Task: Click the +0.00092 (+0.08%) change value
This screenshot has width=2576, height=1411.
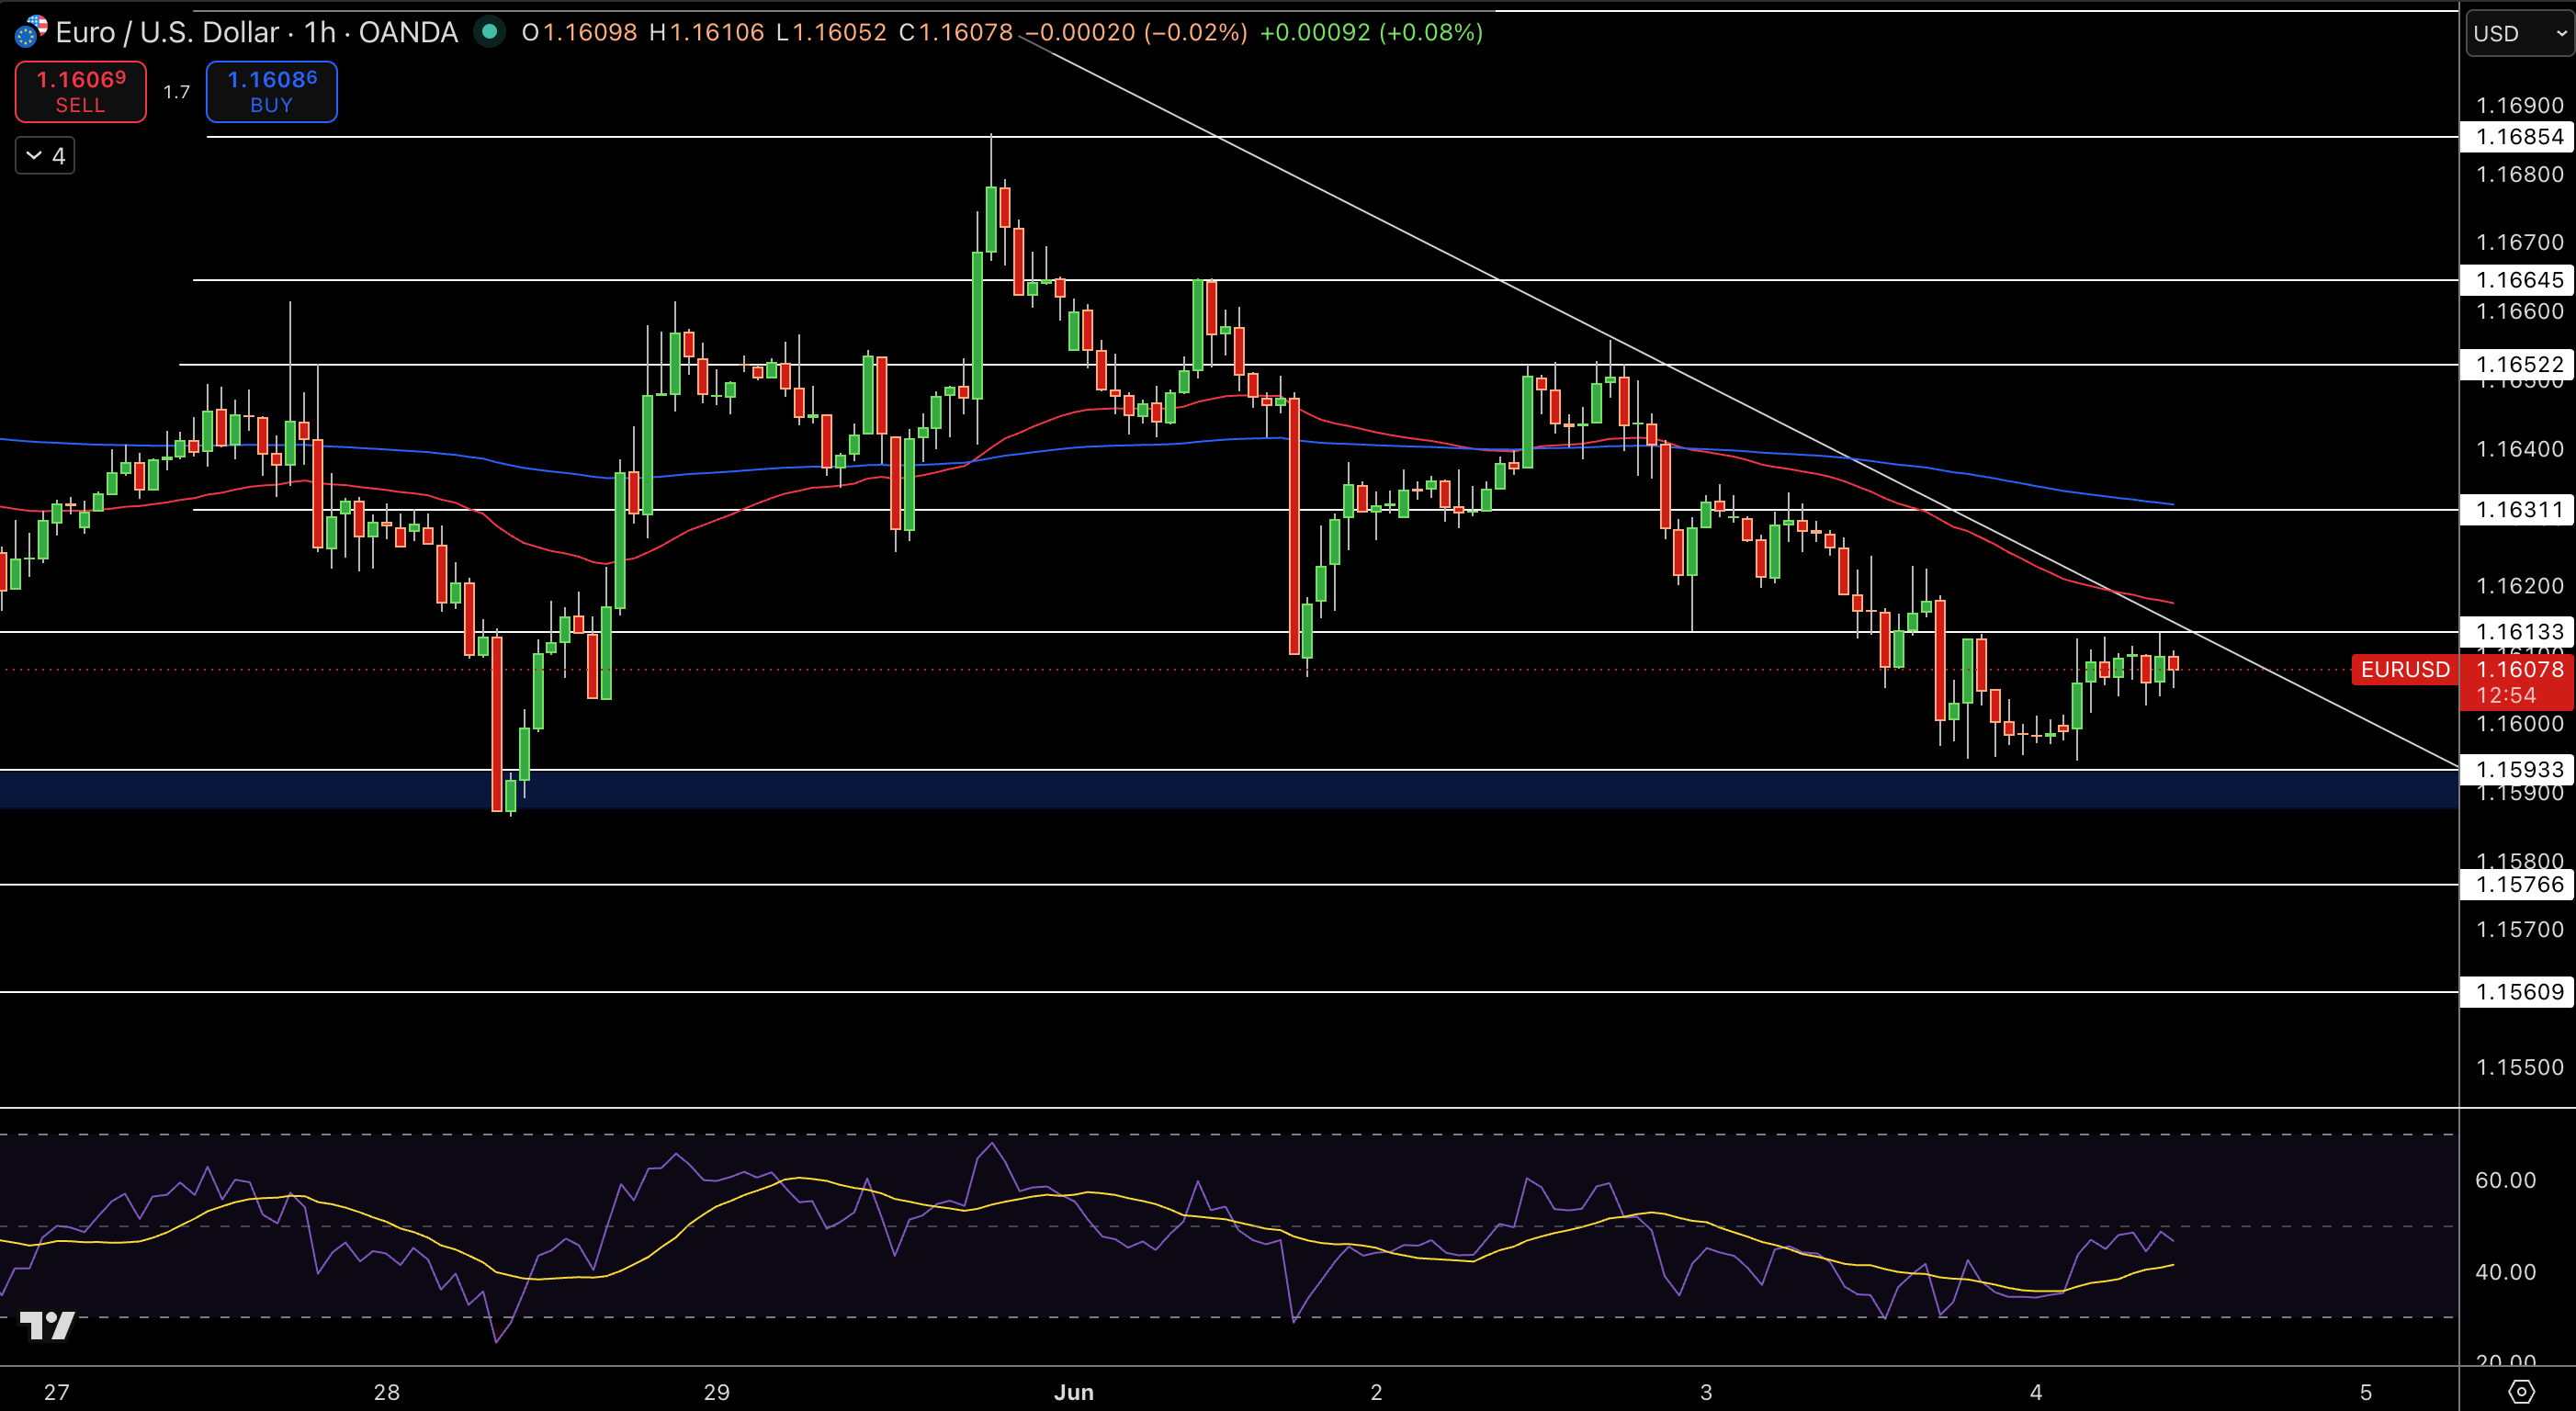Action: [x=1371, y=33]
